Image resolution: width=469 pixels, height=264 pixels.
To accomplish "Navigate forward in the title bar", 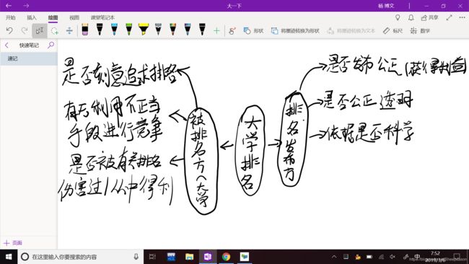I will [x=26, y=6].
